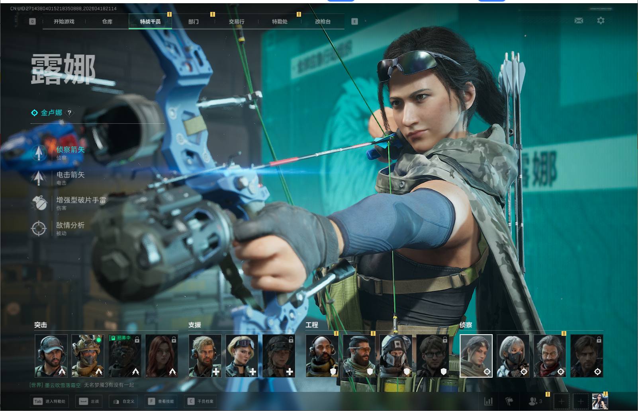Choose the 工程 operator wearing orange glasses
The width and height of the screenshot is (638, 411).
pos(359,356)
